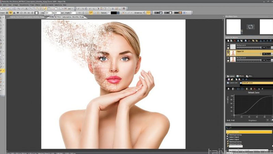Open the Effects menu
Image resolution: width=273 pixels, height=154 pixels.
click(x=38, y=5)
